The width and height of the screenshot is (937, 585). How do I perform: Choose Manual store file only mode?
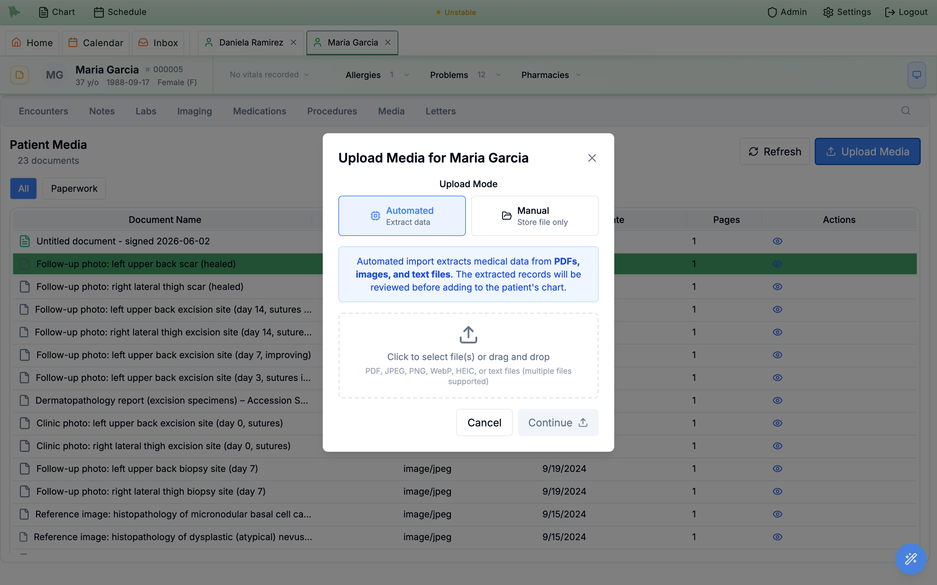coord(535,216)
